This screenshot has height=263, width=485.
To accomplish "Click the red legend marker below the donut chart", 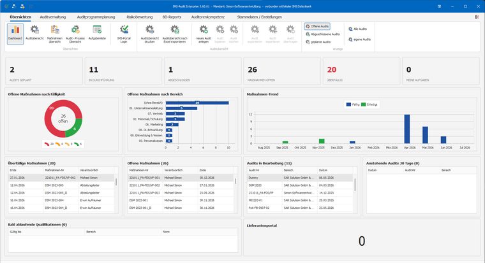I will coord(47,144).
